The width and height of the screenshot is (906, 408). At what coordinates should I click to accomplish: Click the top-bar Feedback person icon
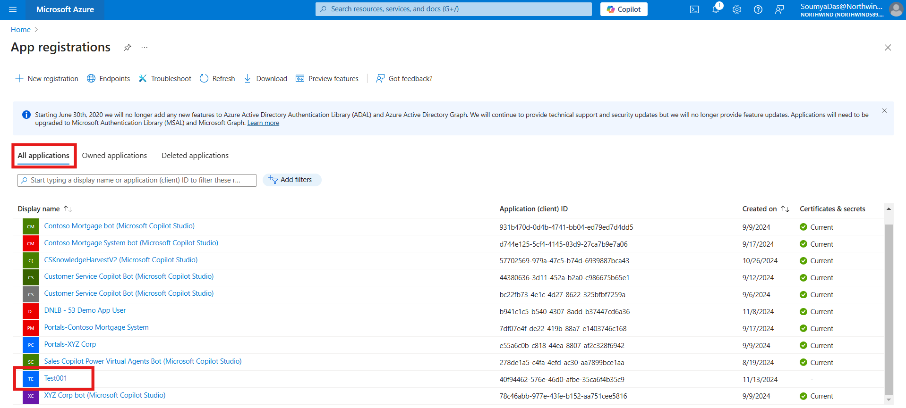(779, 9)
